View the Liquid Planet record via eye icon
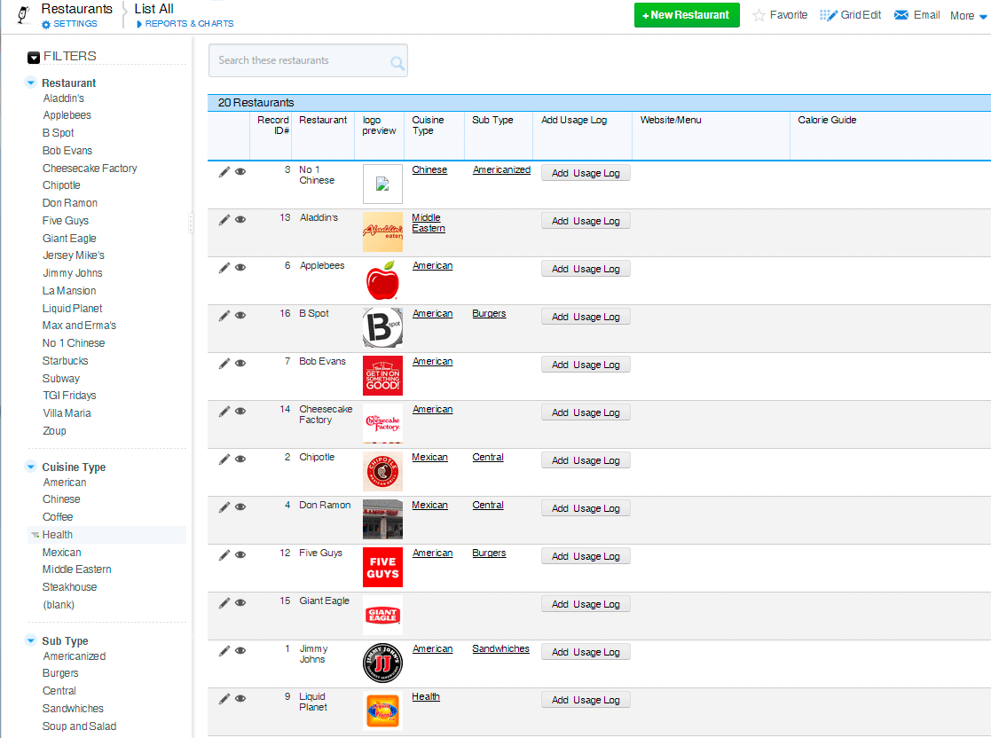 (x=240, y=699)
